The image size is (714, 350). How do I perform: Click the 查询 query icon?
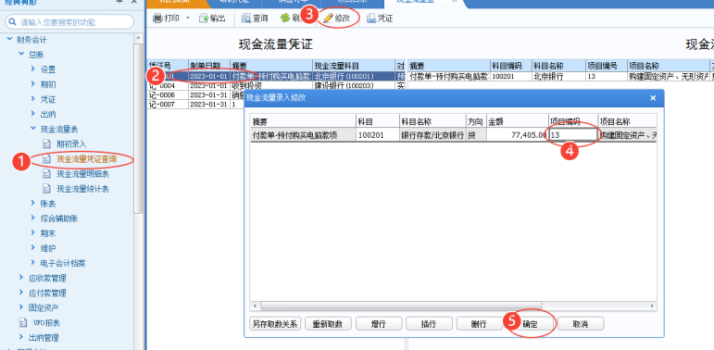tap(246, 19)
